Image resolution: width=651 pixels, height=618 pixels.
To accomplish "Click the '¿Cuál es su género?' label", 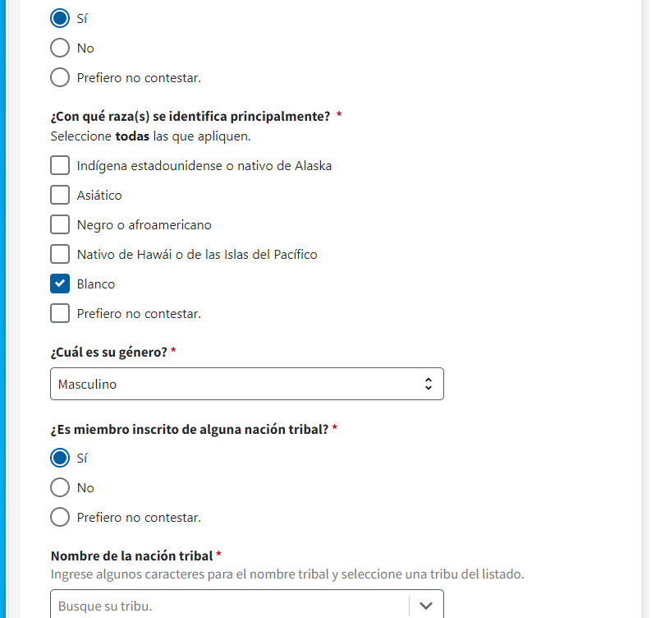I will click(x=109, y=352).
